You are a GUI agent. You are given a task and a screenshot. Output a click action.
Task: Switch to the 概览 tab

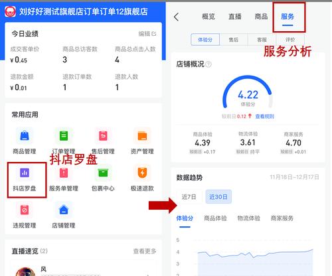(208, 17)
